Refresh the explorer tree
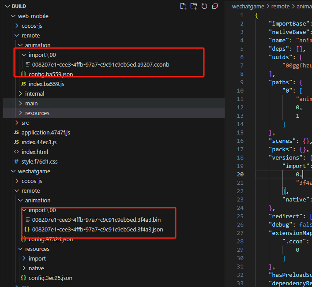The image size is (312, 287). point(204,6)
